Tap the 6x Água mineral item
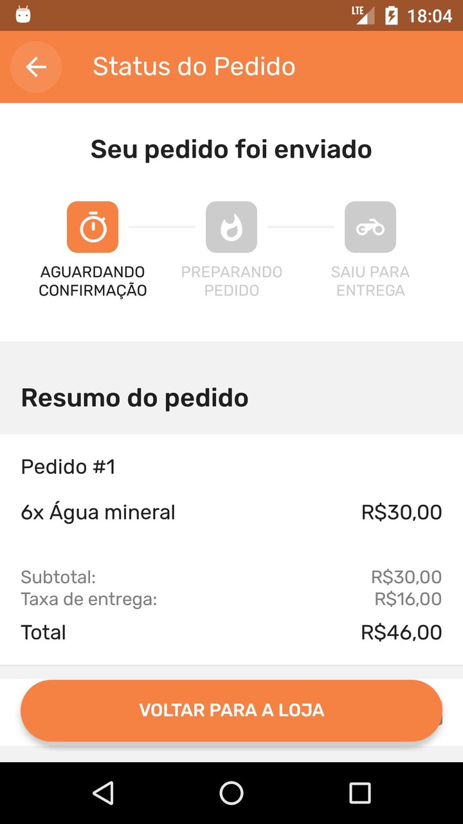This screenshot has height=824, width=463. (x=98, y=512)
